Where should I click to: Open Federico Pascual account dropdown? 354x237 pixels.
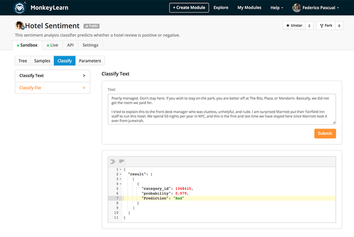(320, 8)
